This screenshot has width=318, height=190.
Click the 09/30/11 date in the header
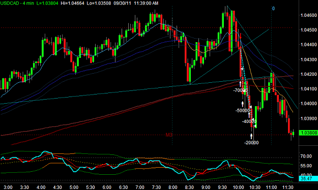123,3
